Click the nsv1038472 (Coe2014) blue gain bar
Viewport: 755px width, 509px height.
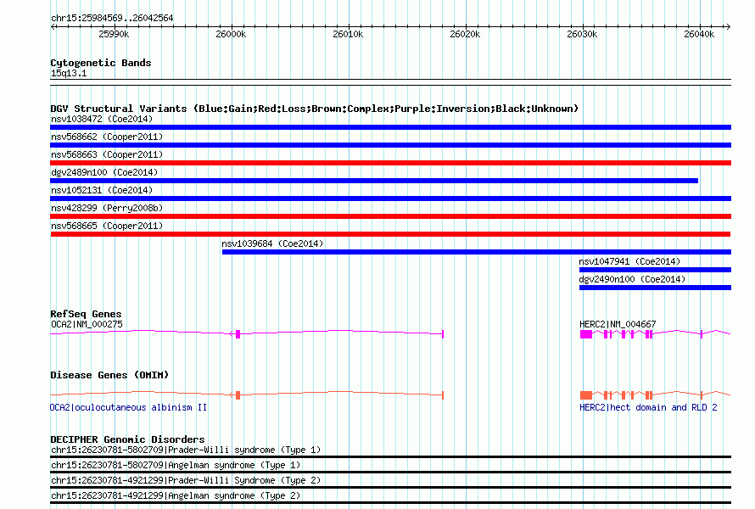pos(390,127)
